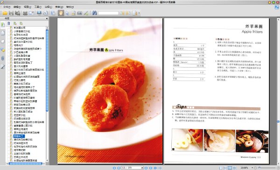Viewport: 280px width, 170px height.
Task: Click the frying fritters step photo
Action: tap(252, 141)
